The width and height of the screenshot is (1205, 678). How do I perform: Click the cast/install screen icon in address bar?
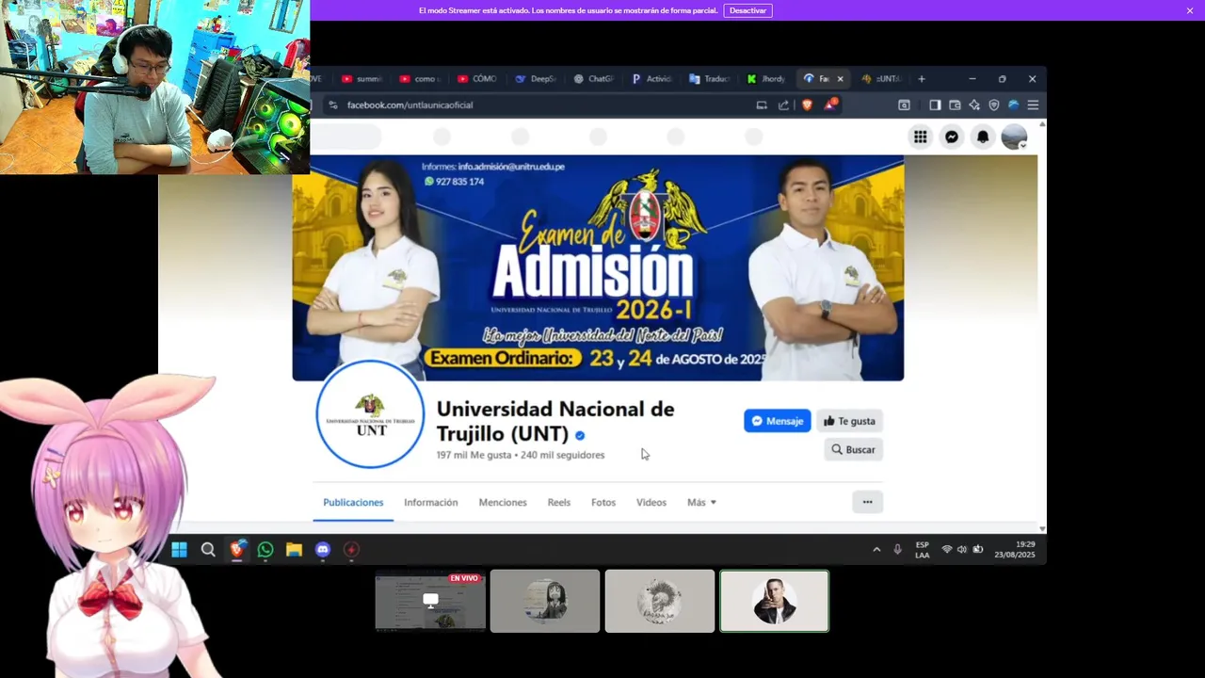point(762,105)
